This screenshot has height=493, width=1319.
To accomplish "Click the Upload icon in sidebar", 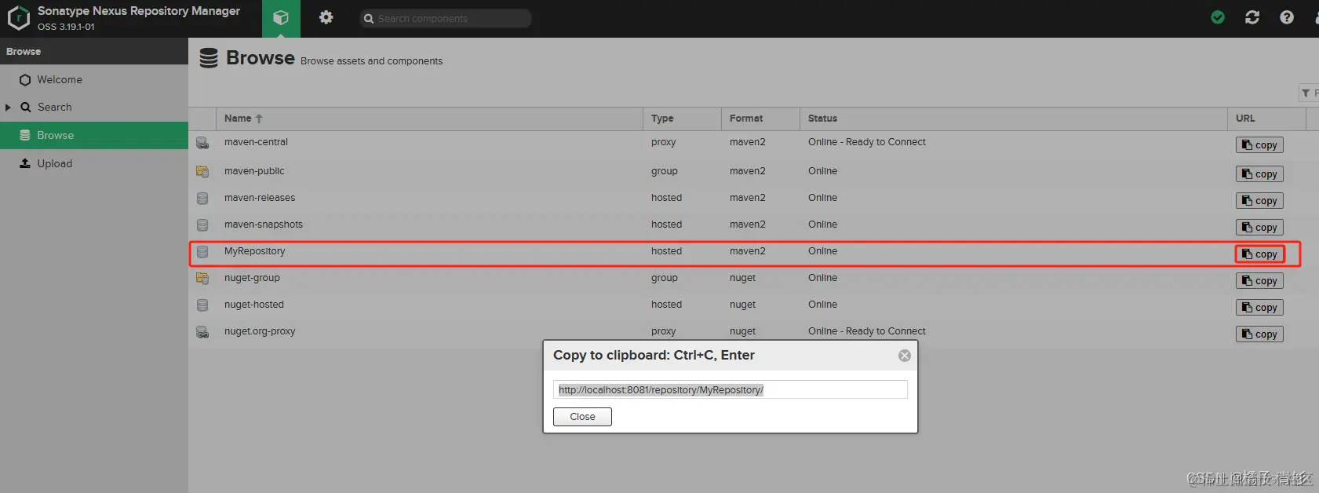I will click(25, 163).
